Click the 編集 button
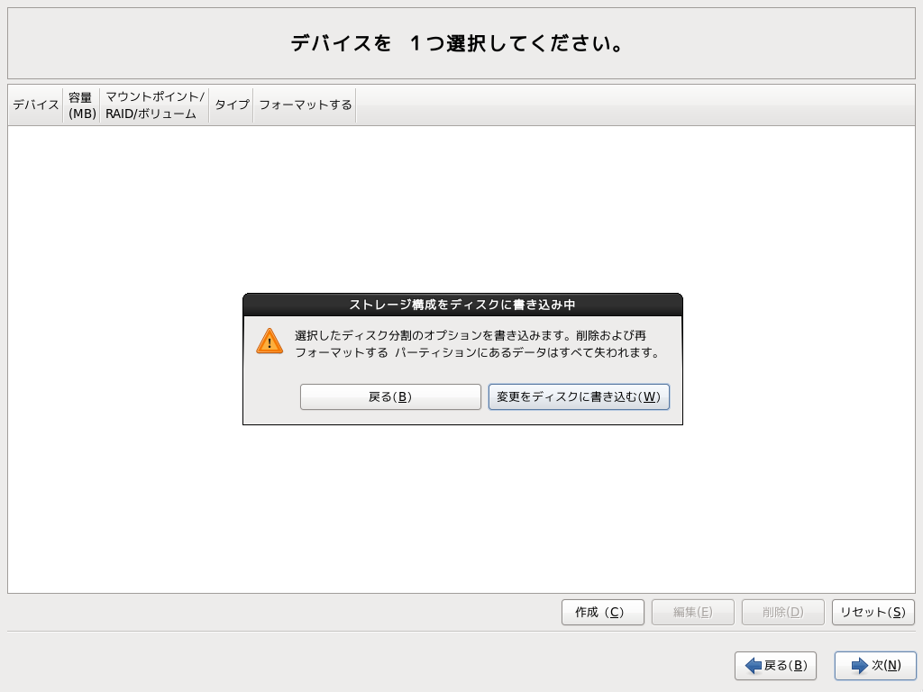This screenshot has height=692, width=923. pyautogui.click(x=692, y=612)
